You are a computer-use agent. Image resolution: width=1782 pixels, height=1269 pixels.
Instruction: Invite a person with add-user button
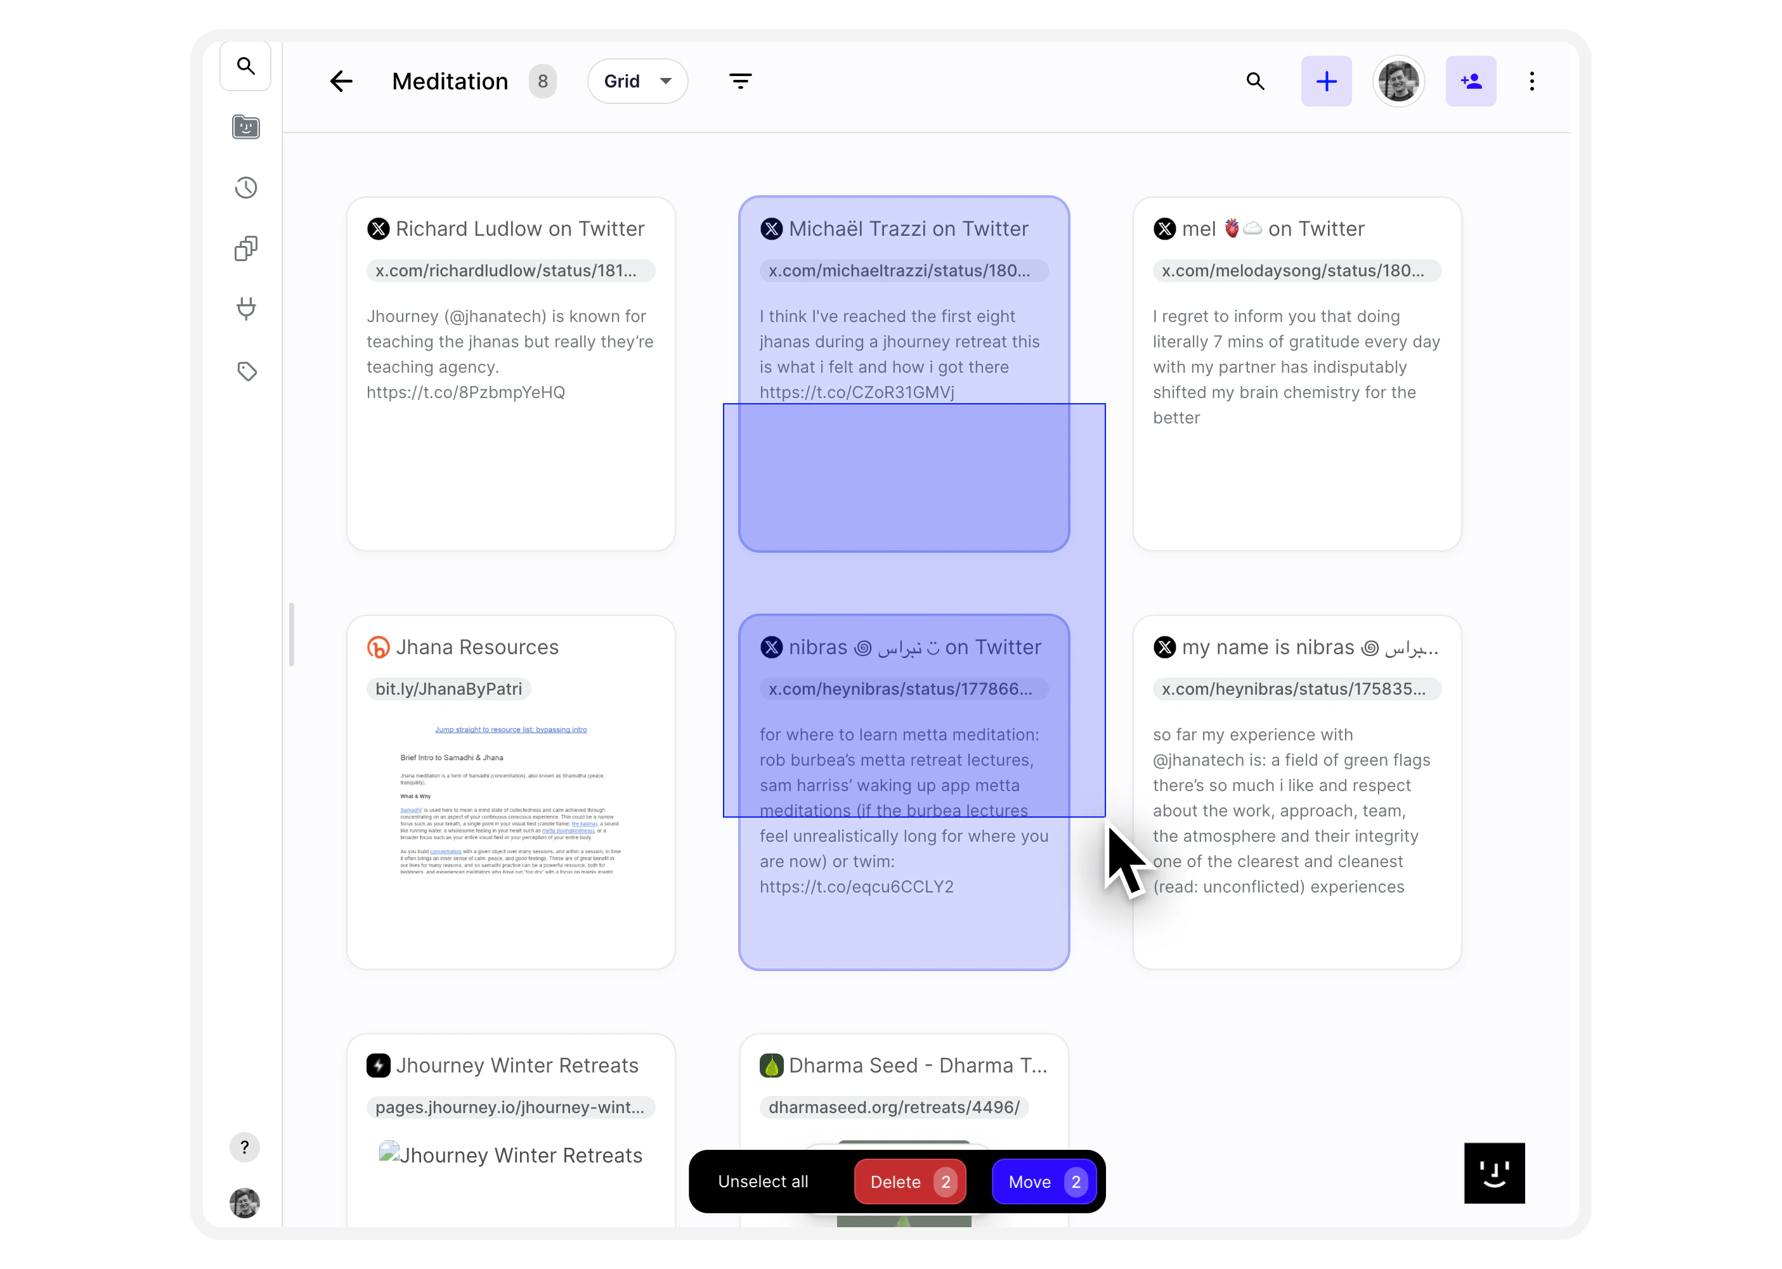1471,81
